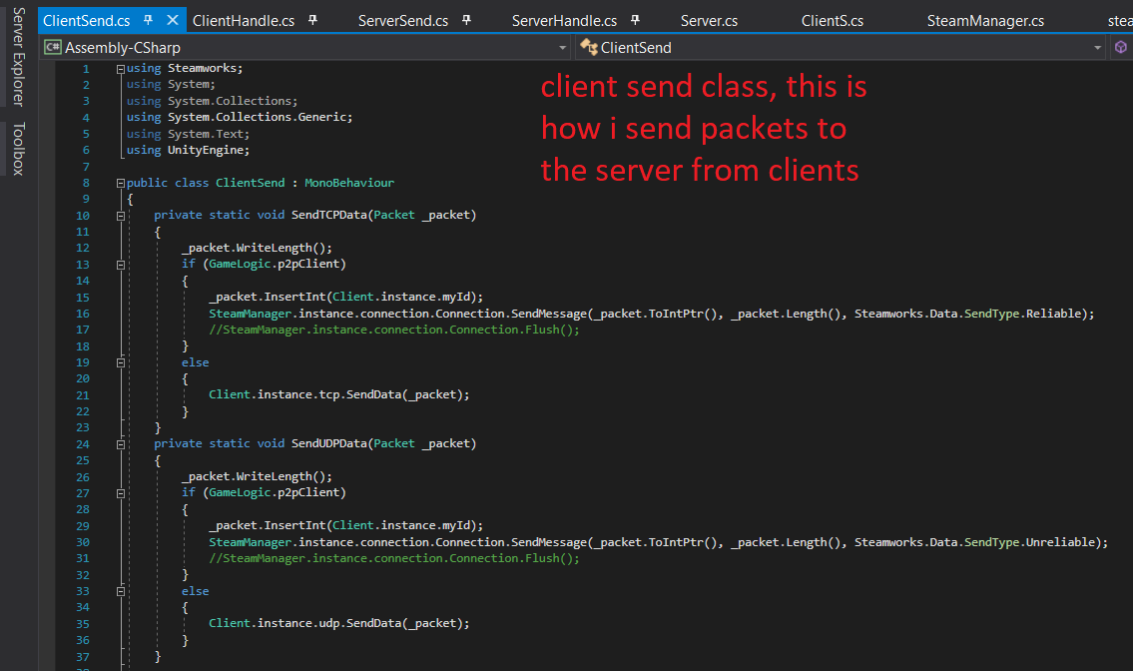Collapse the ClientSend class body
1133x671 pixels.
click(120, 182)
